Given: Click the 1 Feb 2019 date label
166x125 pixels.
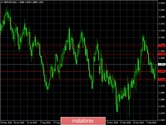Looking at the screenshot, I should pyautogui.click(x=151, y=123).
